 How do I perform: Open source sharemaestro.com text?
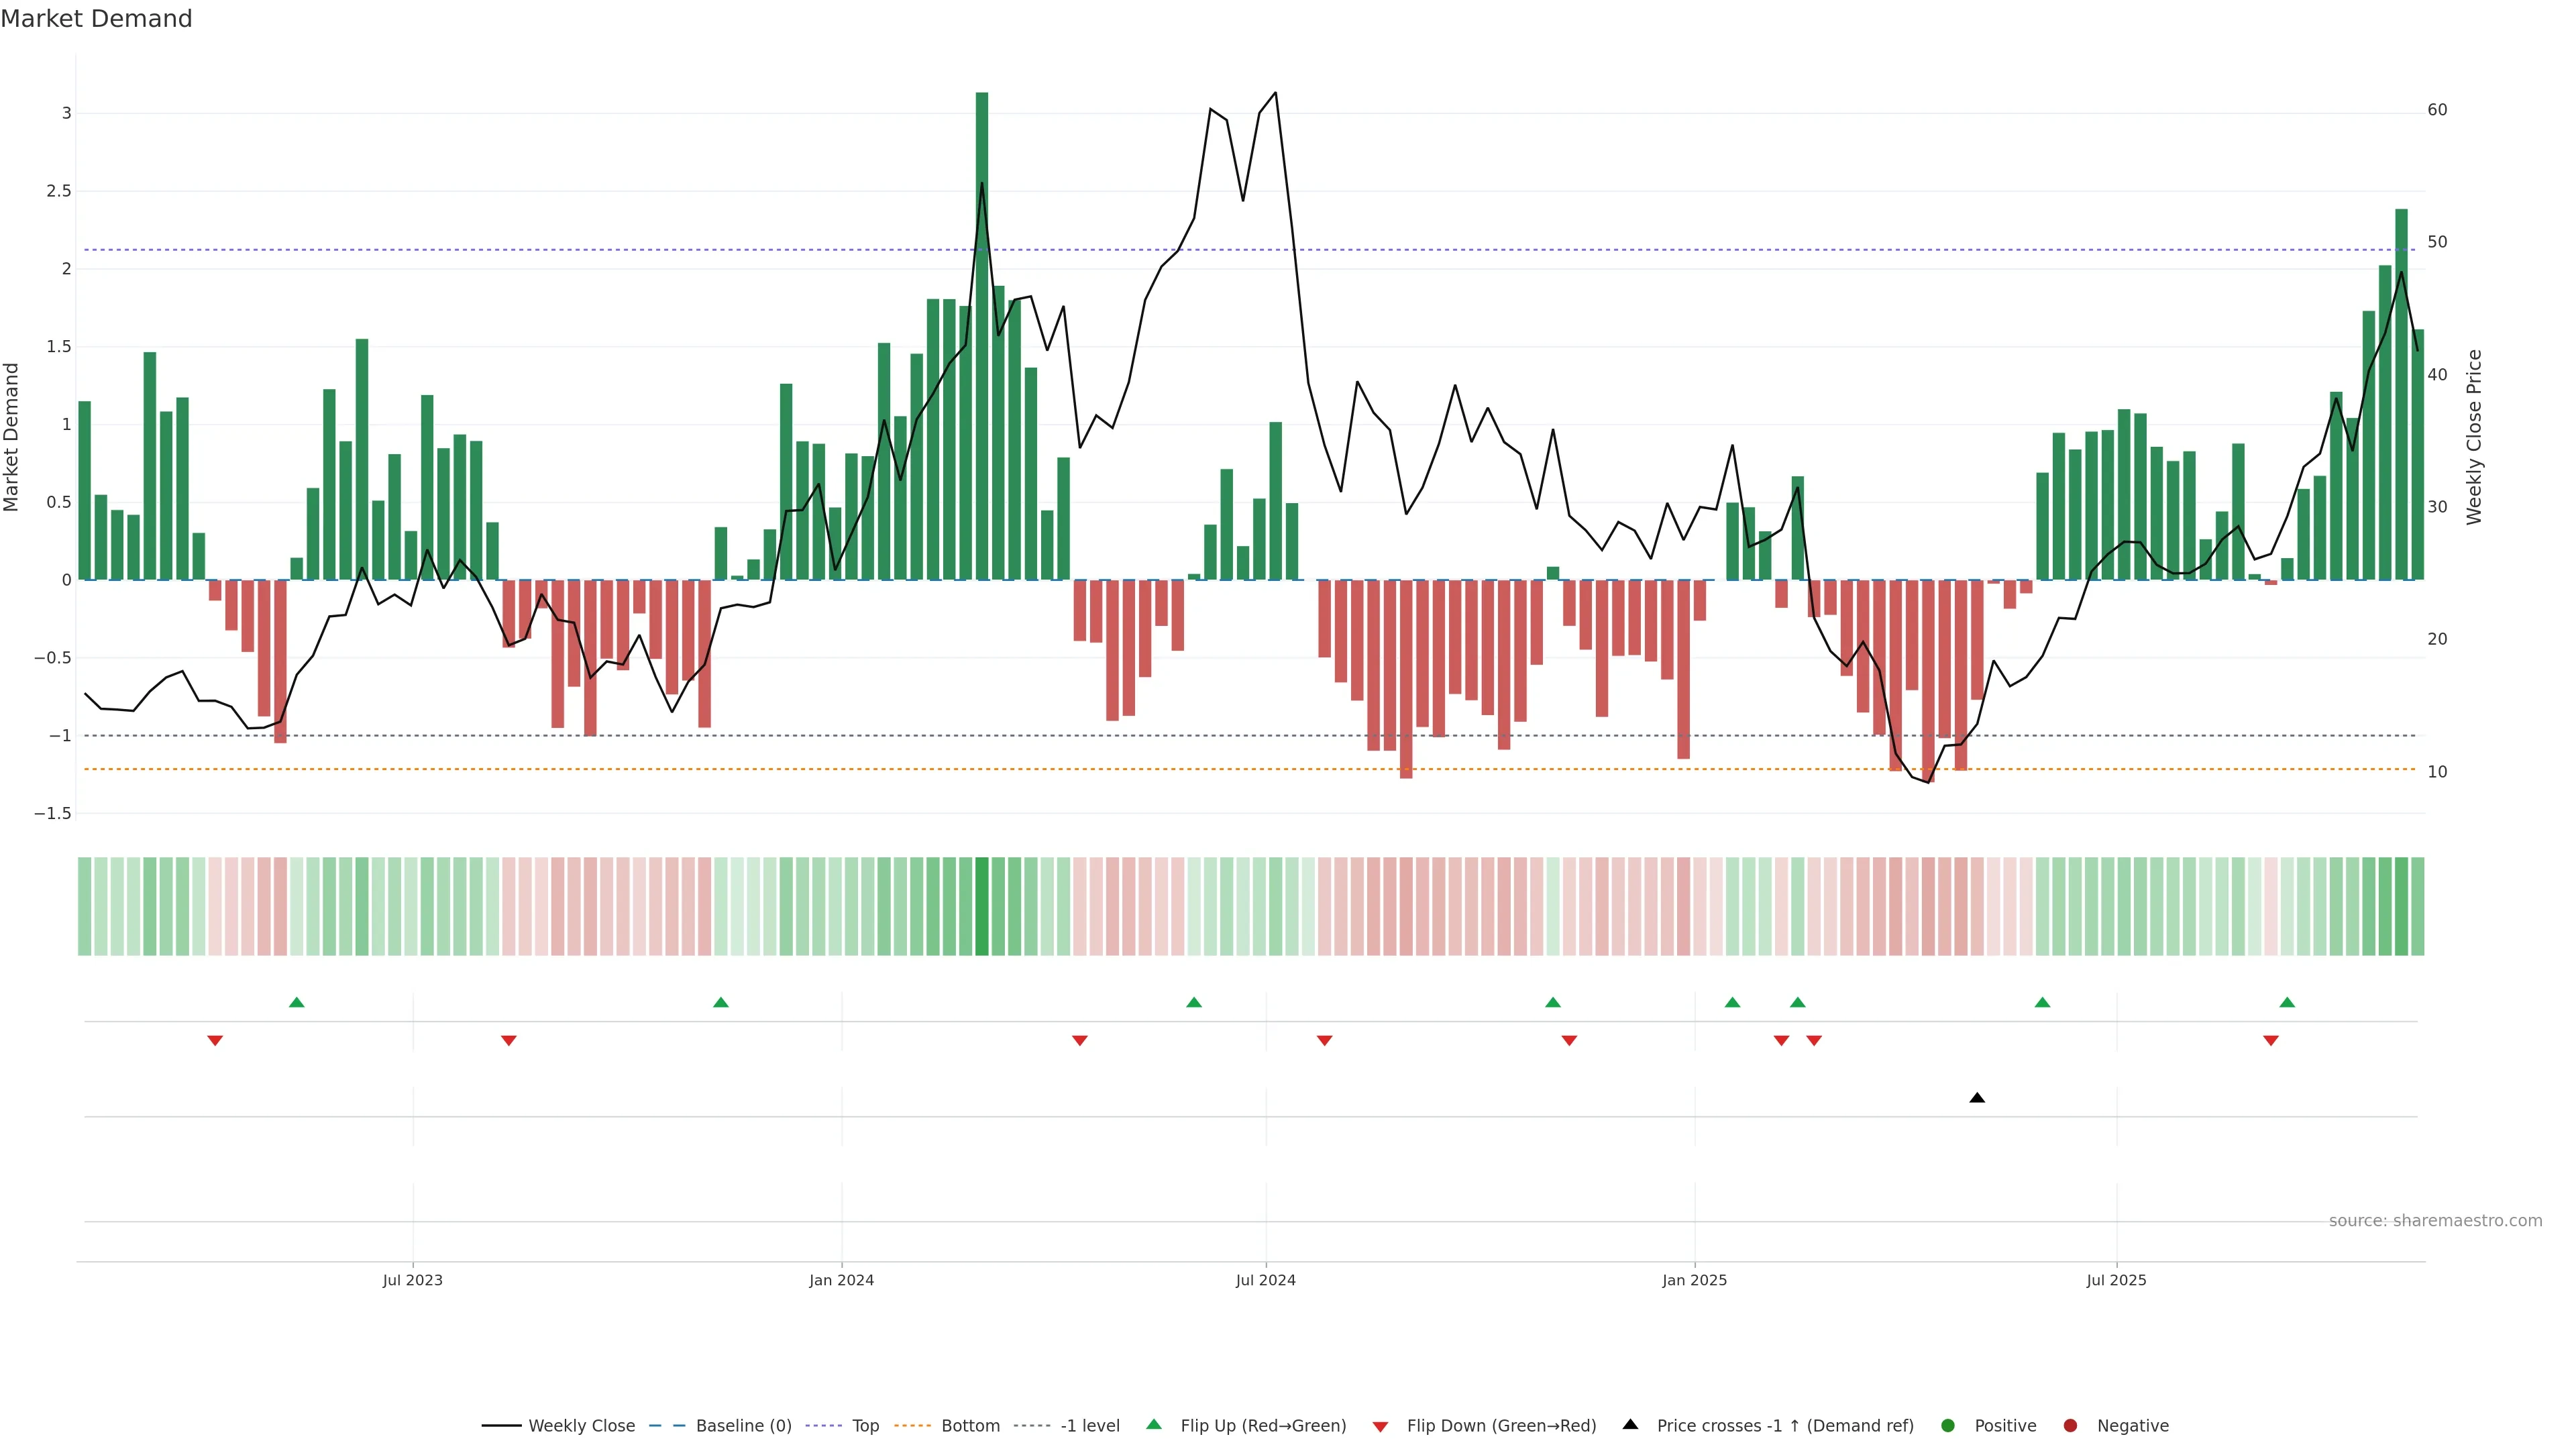click(2435, 1221)
